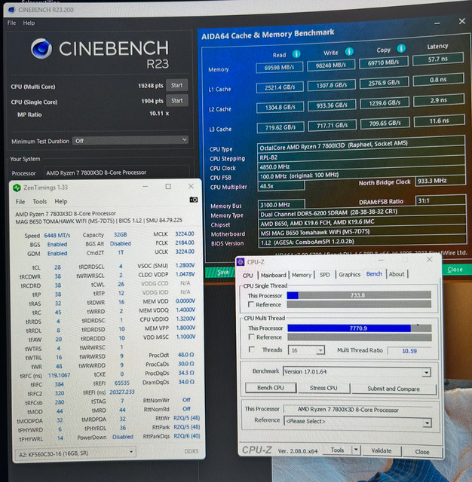Click the ZenTimings camera screenshot icon

tap(194, 200)
